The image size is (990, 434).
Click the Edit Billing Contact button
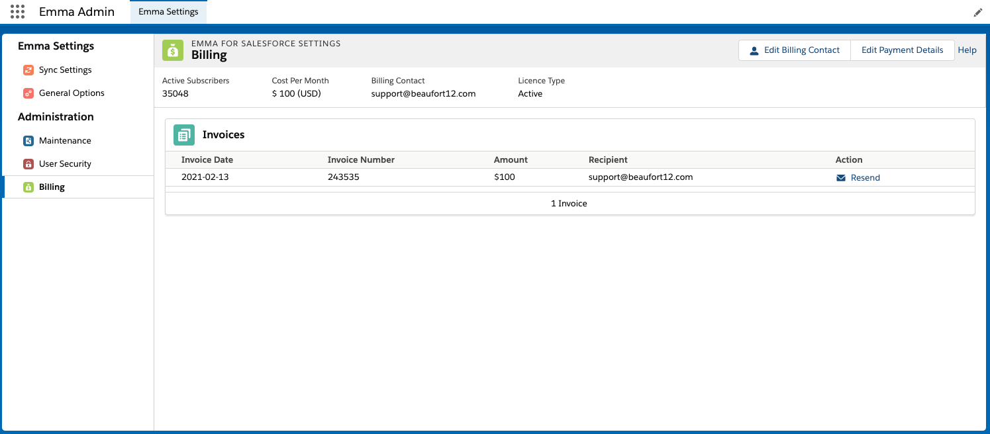pyautogui.click(x=794, y=50)
